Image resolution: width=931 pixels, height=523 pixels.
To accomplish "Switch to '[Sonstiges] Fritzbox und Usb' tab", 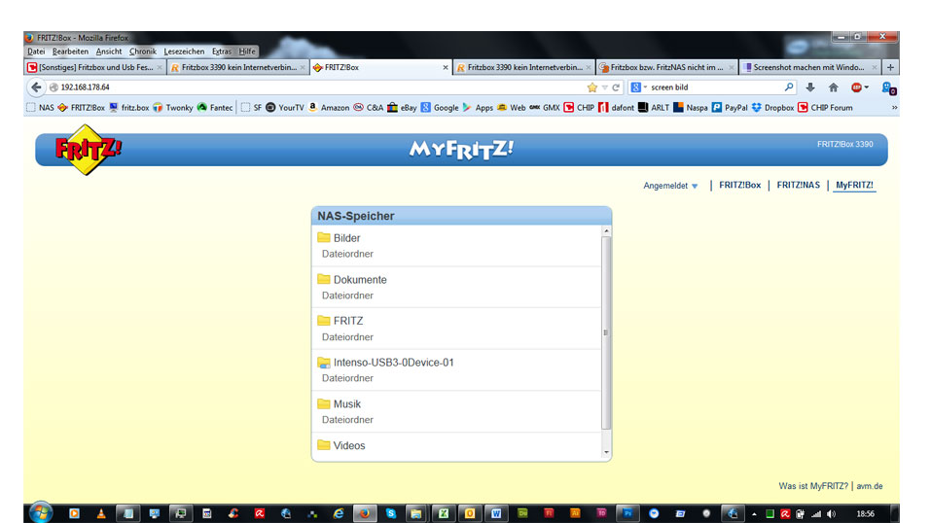I will pyautogui.click(x=95, y=68).
